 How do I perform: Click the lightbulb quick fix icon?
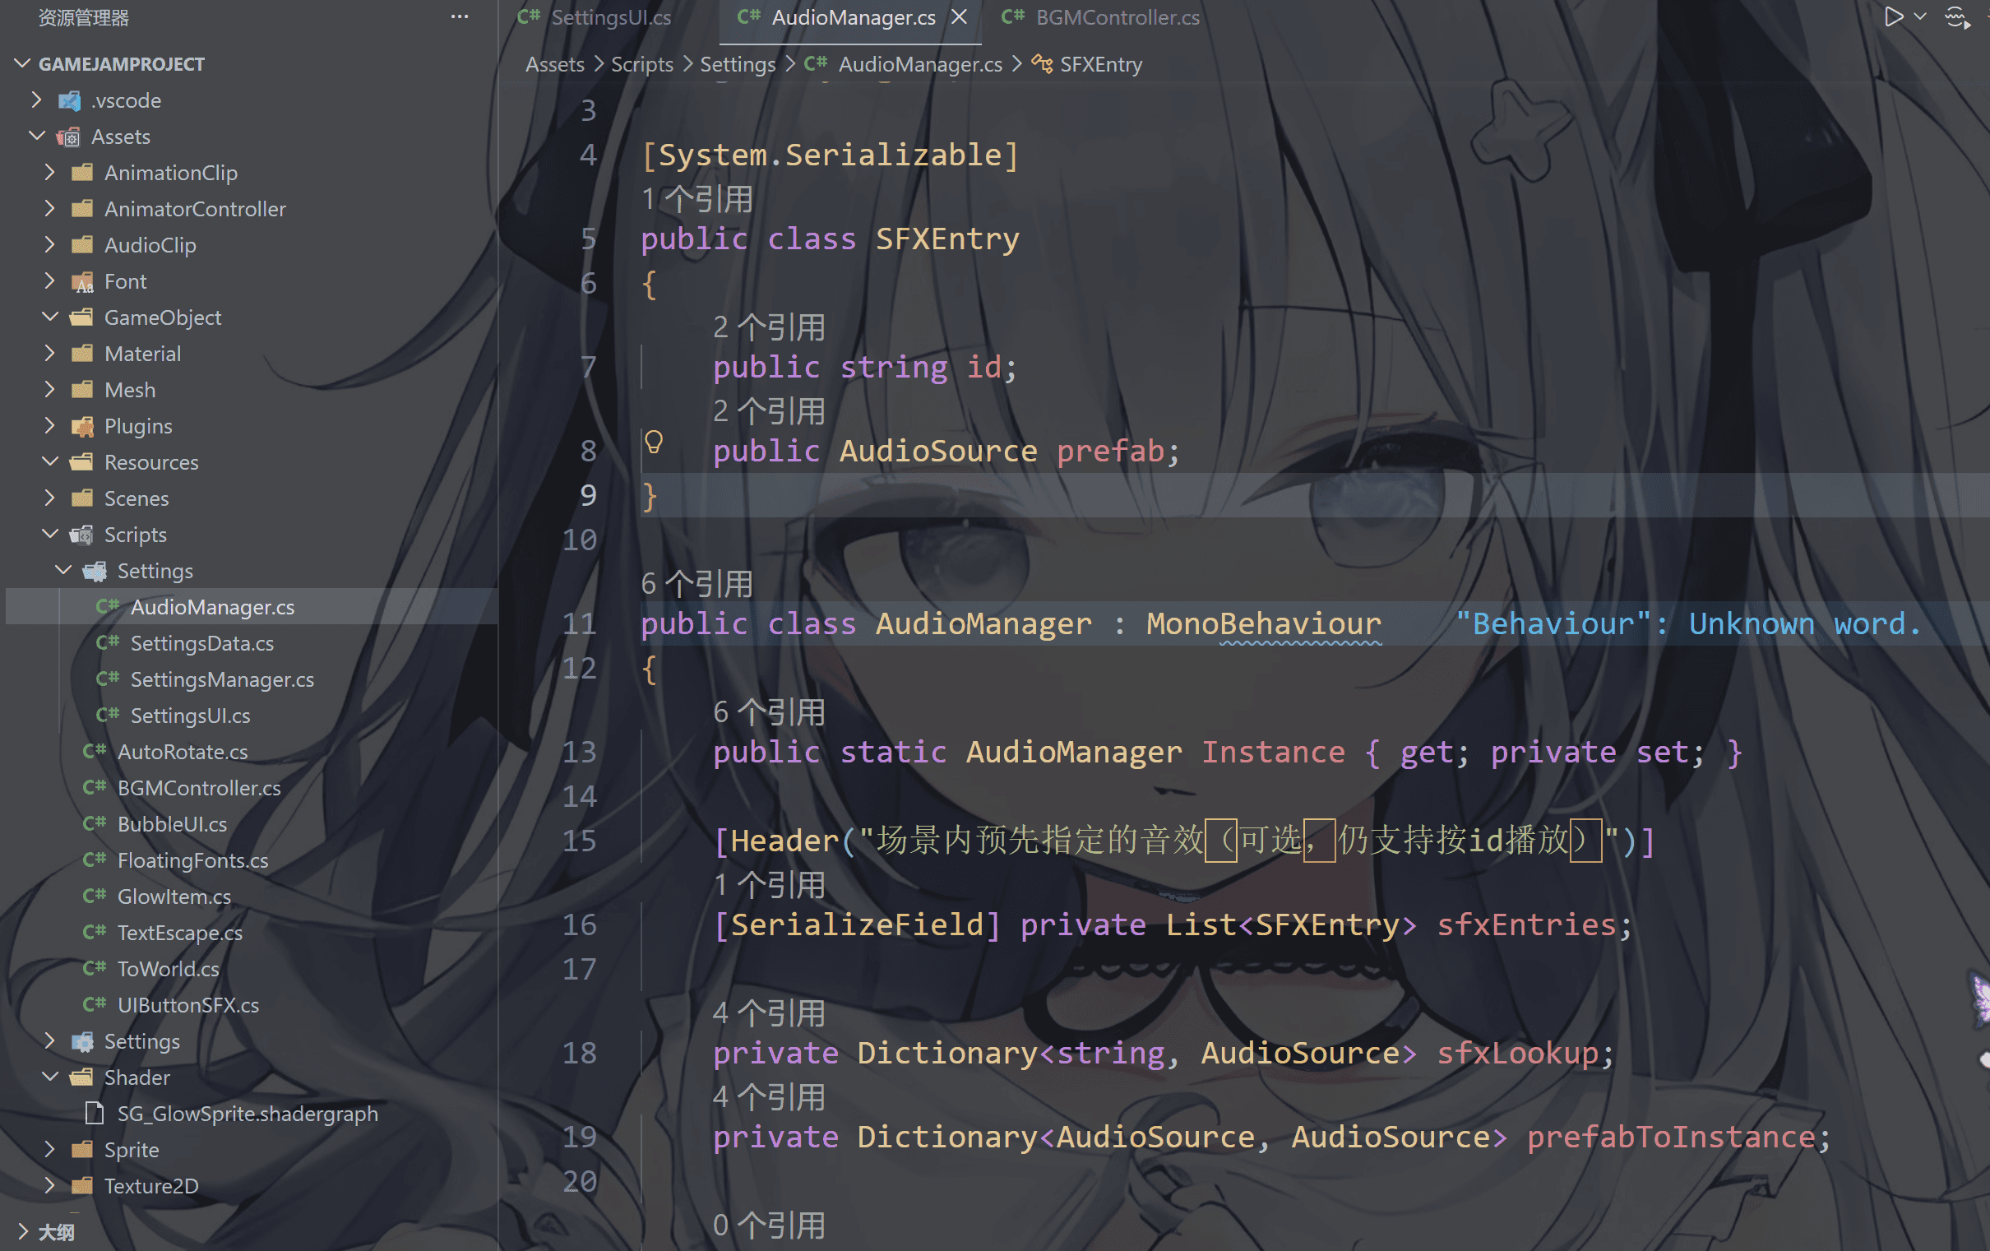(654, 442)
